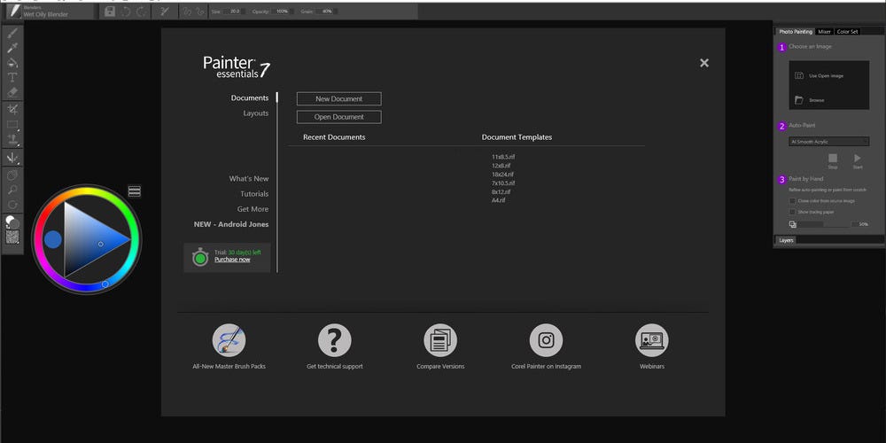Select Layouts in the welcome sidebar
This screenshot has height=443, width=886.
[256, 113]
